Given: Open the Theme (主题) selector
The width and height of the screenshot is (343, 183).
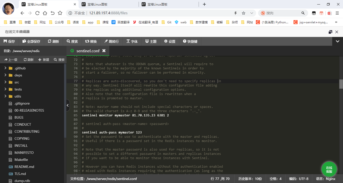Looking at the screenshot, I should tap(151, 41).
